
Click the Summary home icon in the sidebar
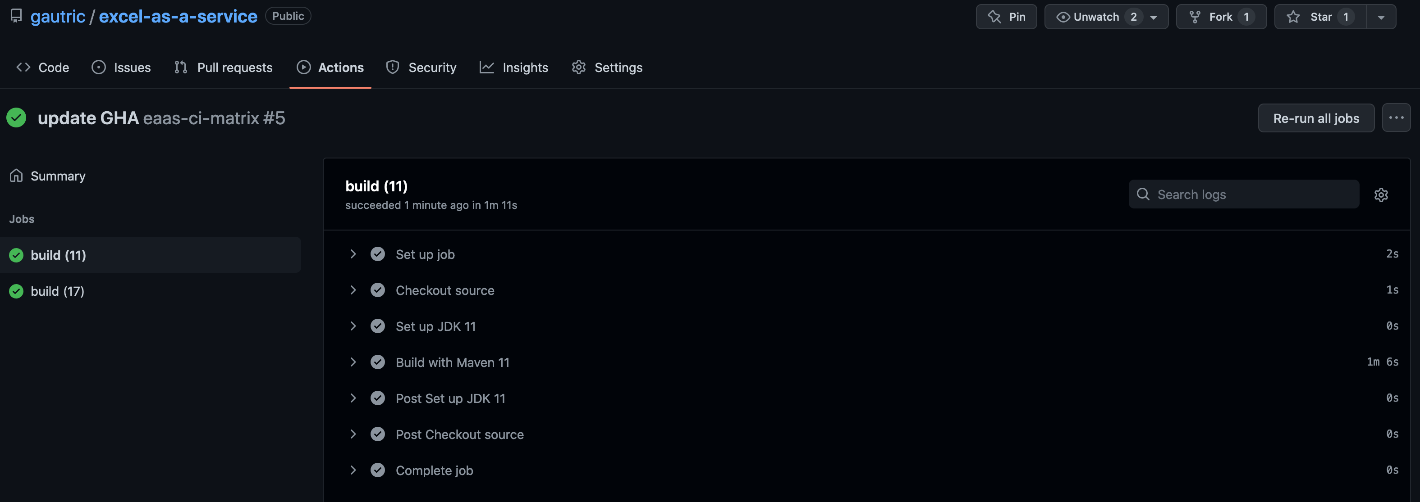pyautogui.click(x=17, y=176)
